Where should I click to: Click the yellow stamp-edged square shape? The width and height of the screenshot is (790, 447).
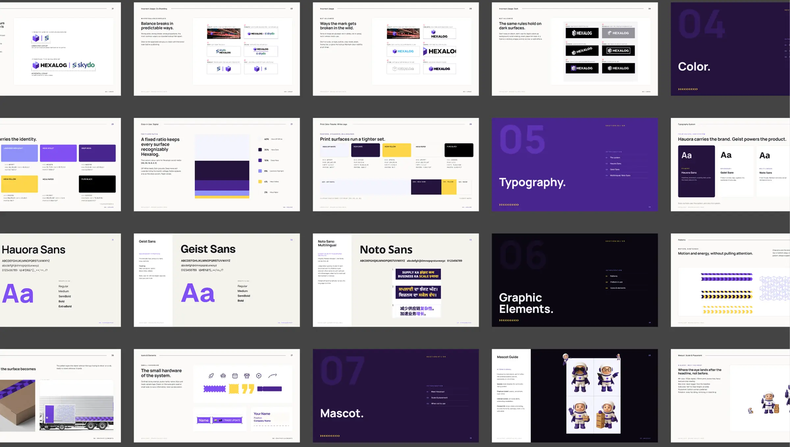coord(234,389)
